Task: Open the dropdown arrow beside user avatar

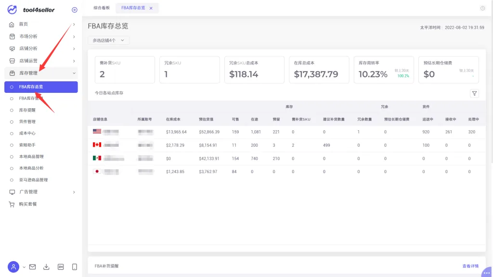Action: 24,267
